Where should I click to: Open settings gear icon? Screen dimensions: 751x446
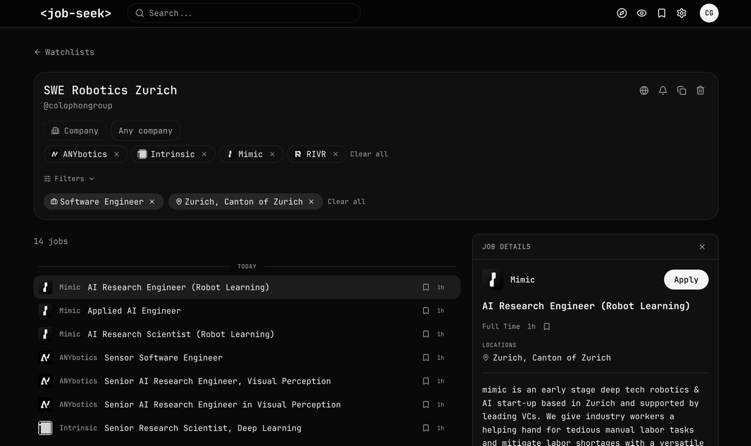pyautogui.click(x=682, y=13)
